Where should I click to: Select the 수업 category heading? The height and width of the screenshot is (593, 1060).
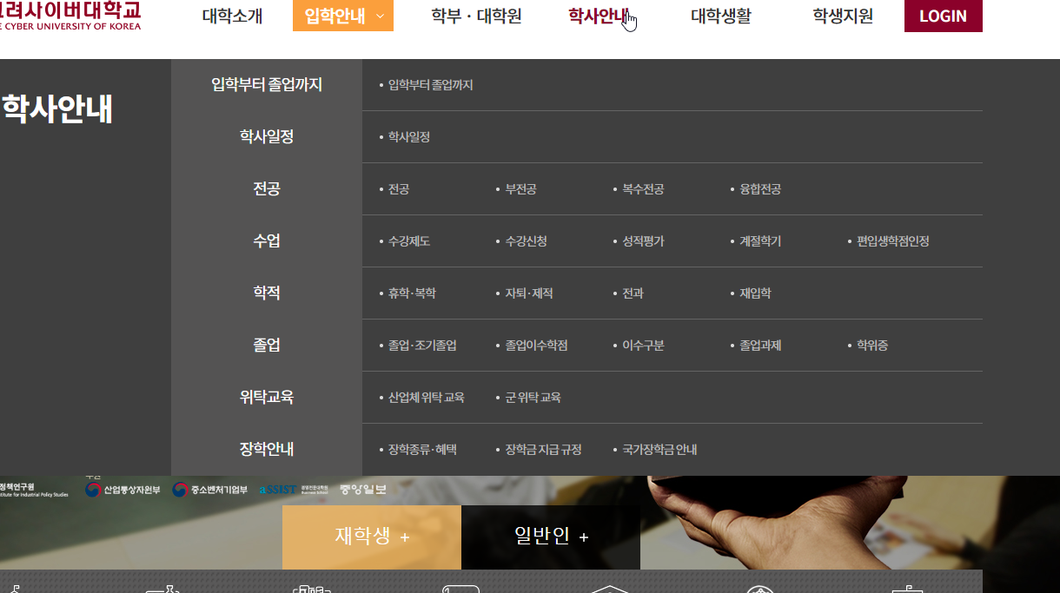(267, 240)
